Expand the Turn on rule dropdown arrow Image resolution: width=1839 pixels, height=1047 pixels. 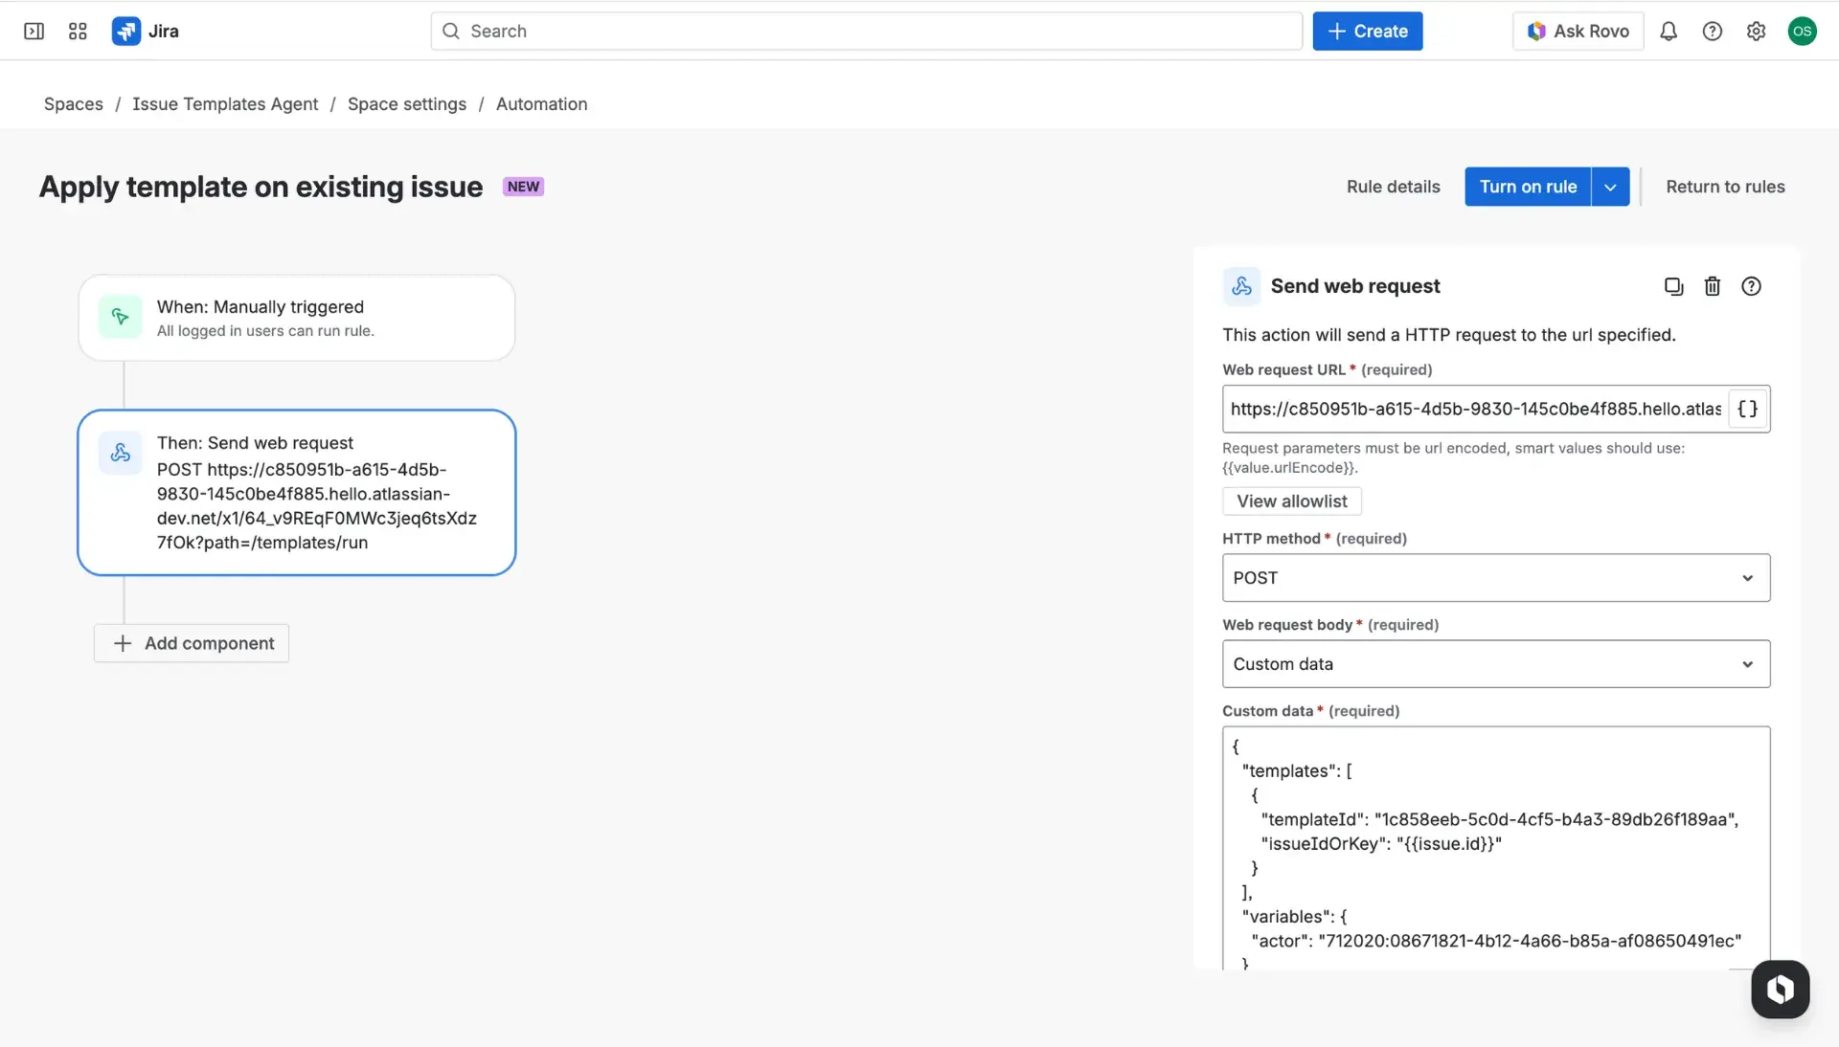(x=1608, y=187)
